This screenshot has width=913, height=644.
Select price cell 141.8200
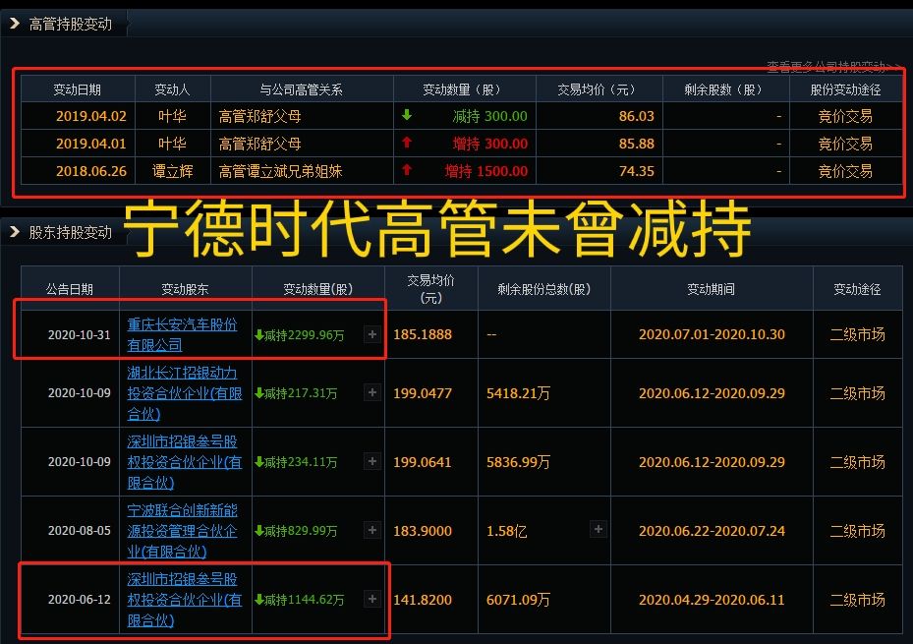coord(423,599)
